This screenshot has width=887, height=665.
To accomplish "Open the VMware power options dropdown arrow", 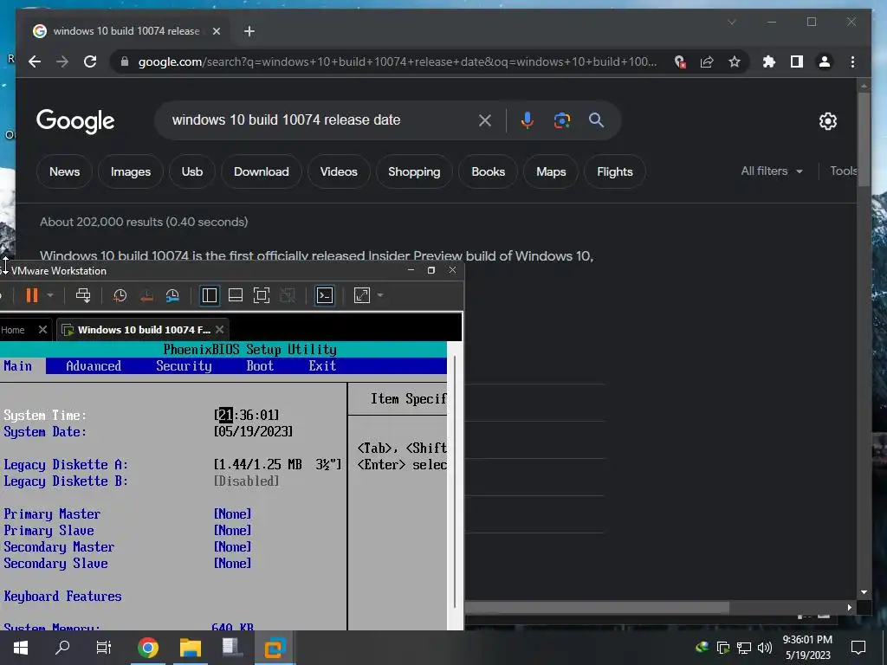I will (50, 295).
